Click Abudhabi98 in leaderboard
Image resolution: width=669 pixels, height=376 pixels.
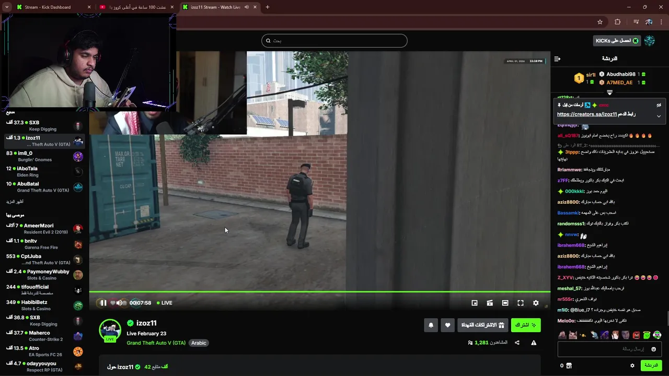621,75
